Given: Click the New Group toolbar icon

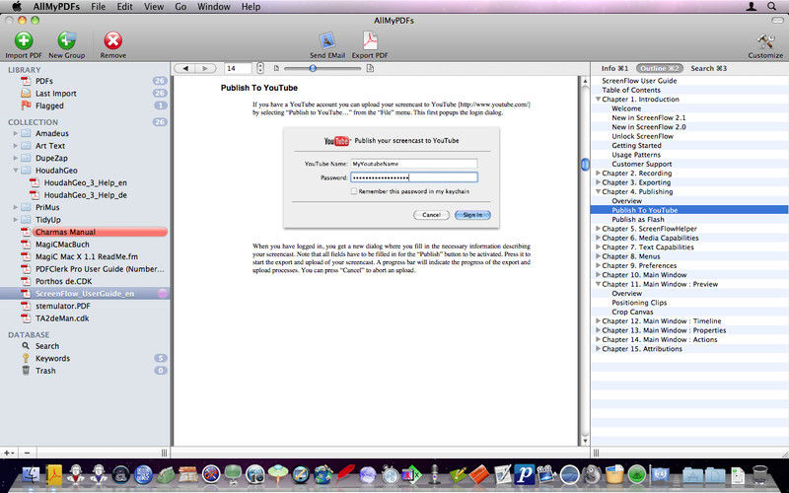Looking at the screenshot, I should tap(66, 40).
